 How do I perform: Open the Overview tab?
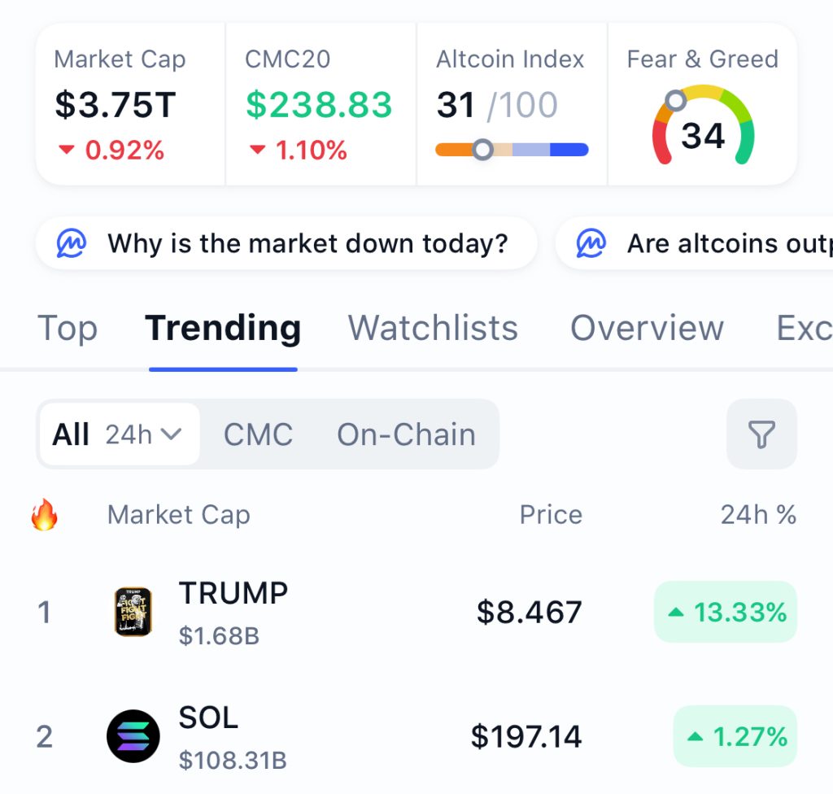tap(647, 329)
